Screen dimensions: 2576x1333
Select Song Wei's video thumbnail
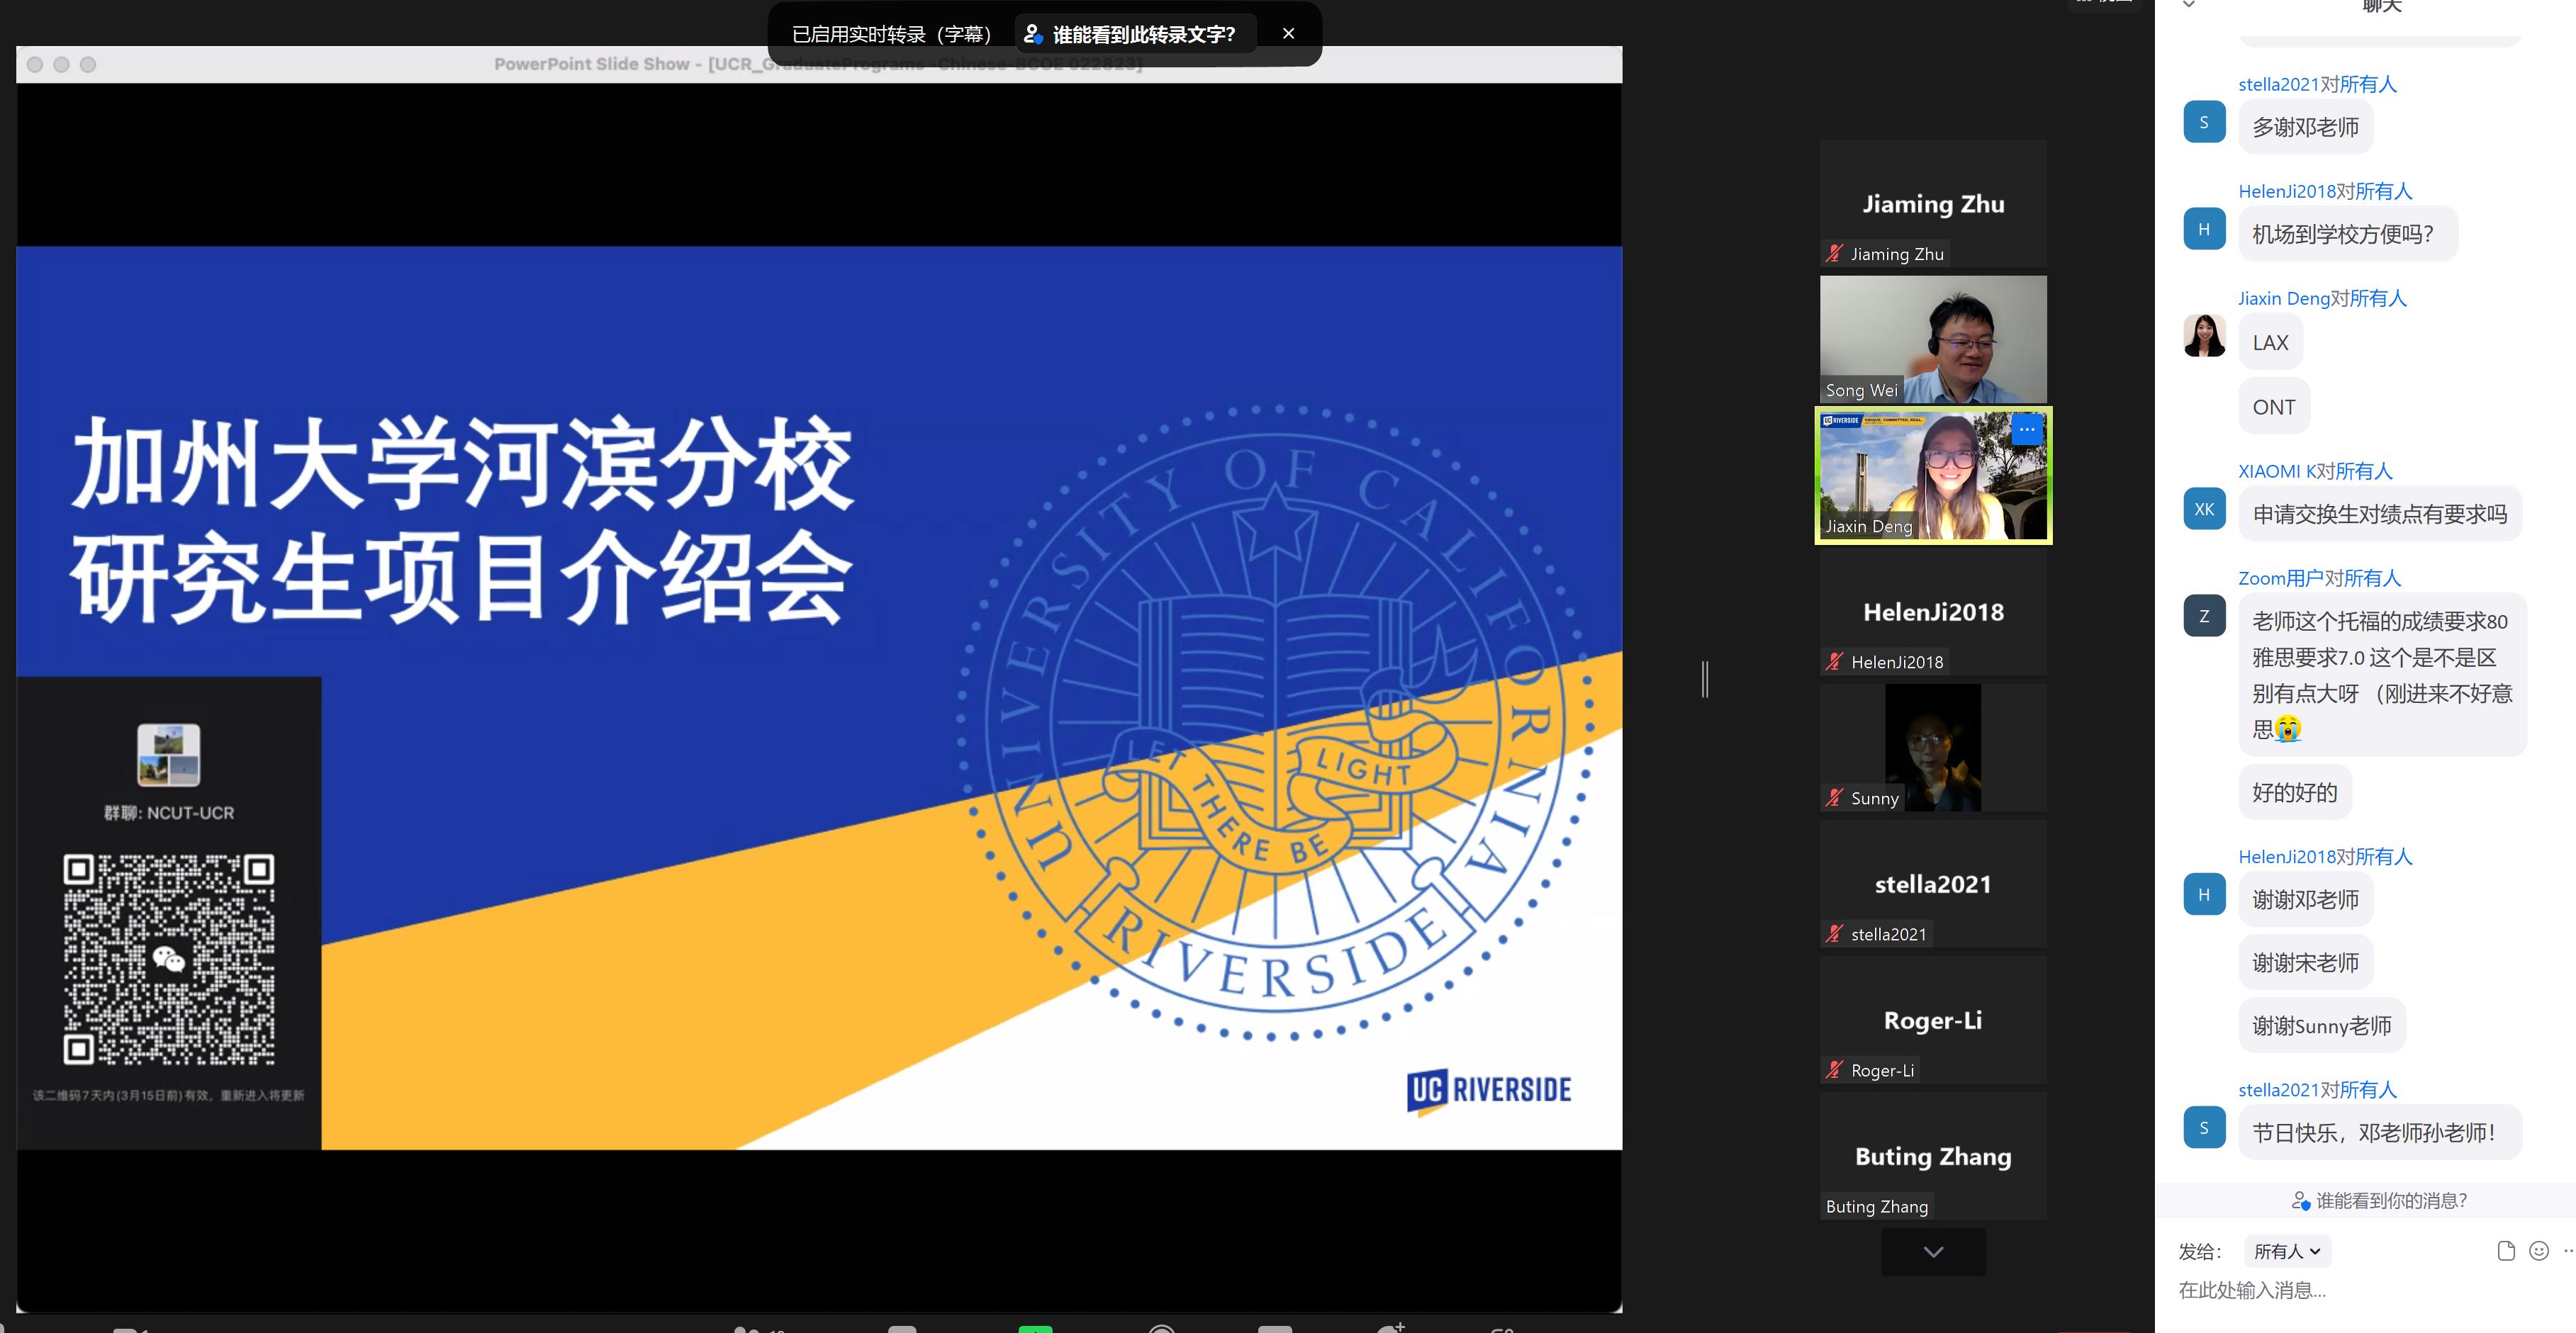1932,340
